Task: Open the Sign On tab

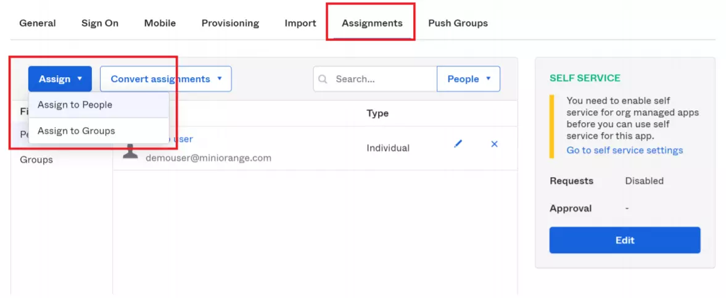Action: point(100,23)
